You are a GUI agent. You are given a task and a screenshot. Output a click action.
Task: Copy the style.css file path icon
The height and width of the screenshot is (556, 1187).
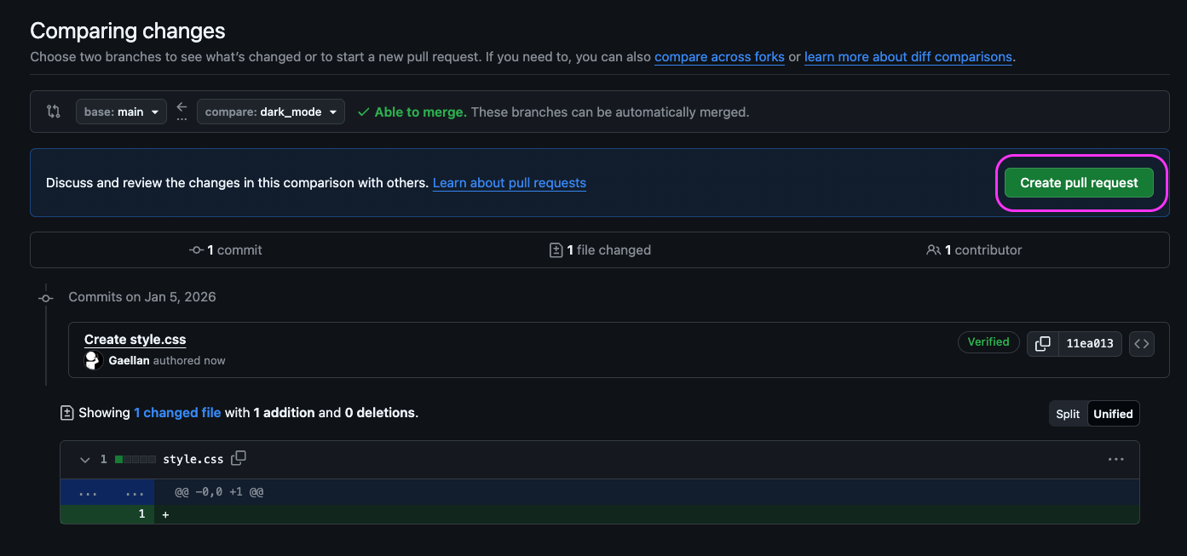(x=239, y=458)
